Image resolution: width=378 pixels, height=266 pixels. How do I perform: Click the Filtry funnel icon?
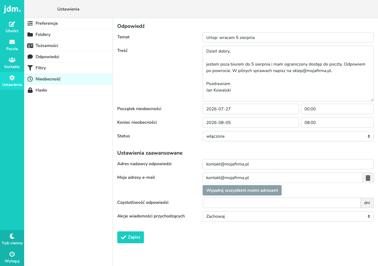click(30, 68)
